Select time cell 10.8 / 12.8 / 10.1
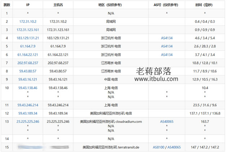227x153 pixels. point(205,63)
